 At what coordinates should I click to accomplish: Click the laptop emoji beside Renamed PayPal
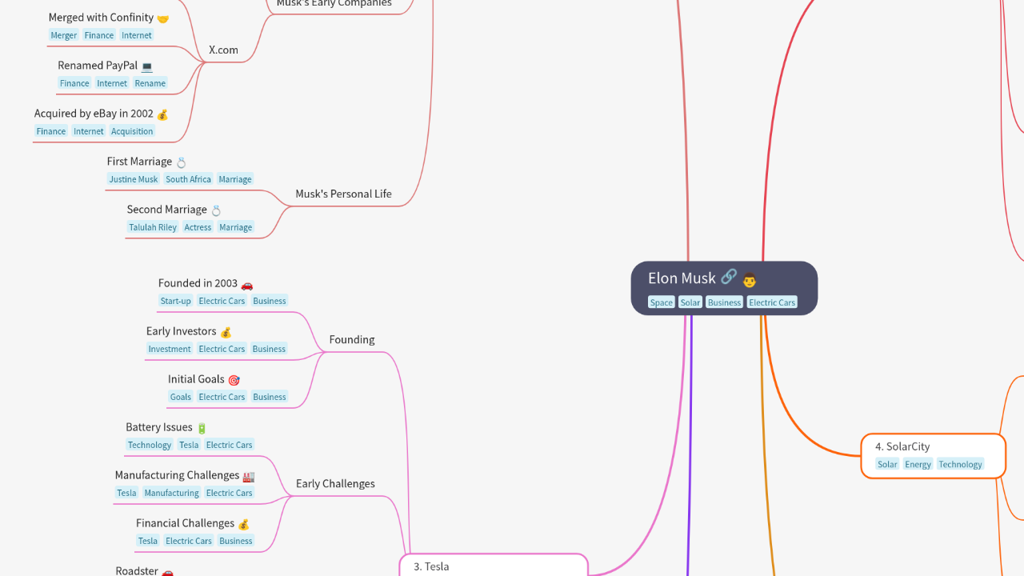[x=146, y=66]
